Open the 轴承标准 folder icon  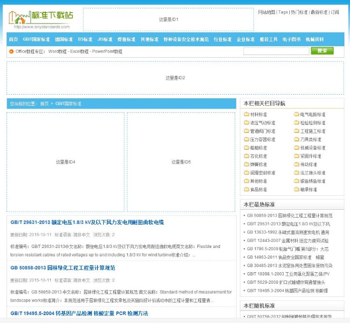[x=296, y=190]
